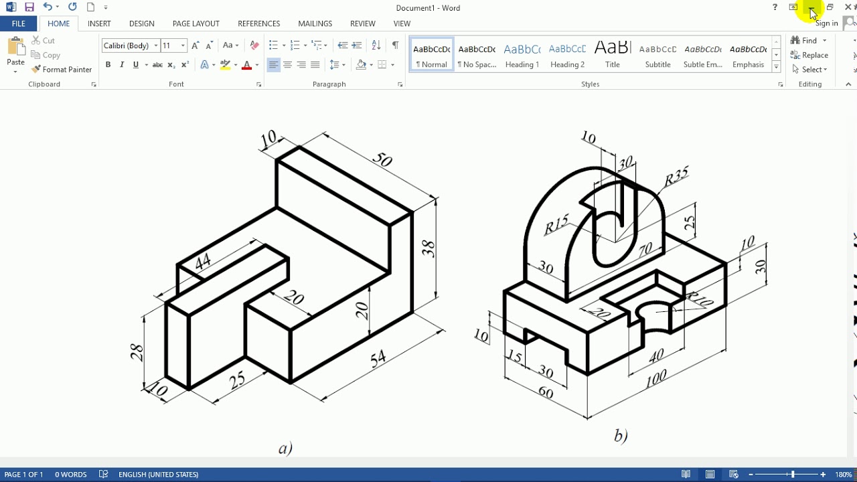Show paragraph marks with the pilcrow icon

(396, 46)
